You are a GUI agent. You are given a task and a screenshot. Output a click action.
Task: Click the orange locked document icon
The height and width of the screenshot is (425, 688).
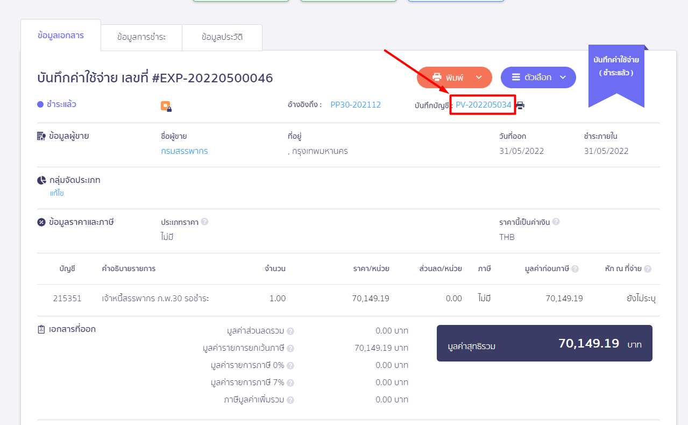[x=166, y=107]
